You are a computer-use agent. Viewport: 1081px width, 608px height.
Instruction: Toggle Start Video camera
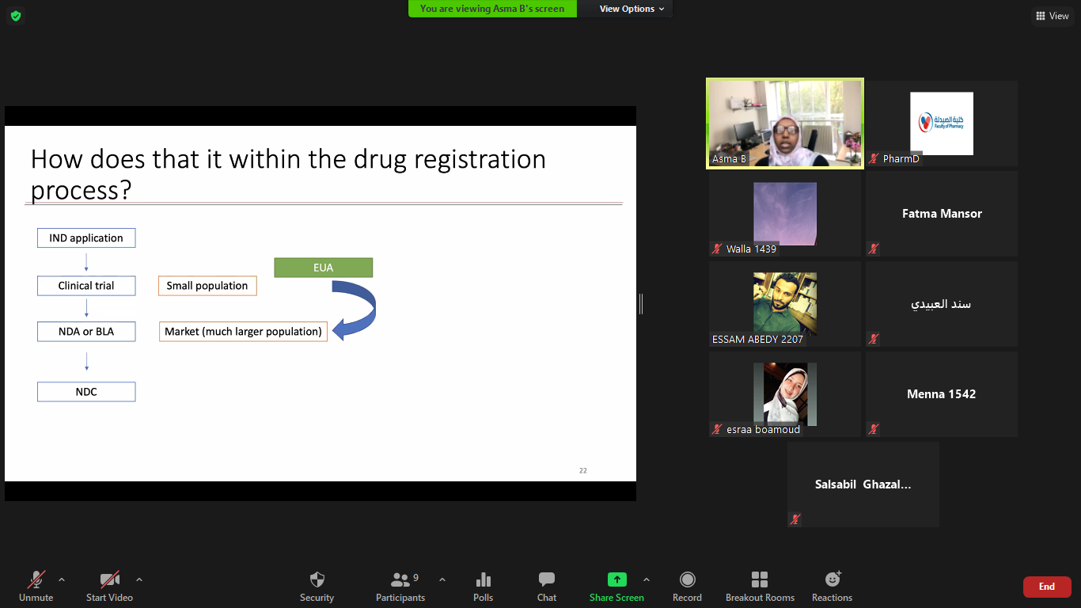(x=109, y=580)
